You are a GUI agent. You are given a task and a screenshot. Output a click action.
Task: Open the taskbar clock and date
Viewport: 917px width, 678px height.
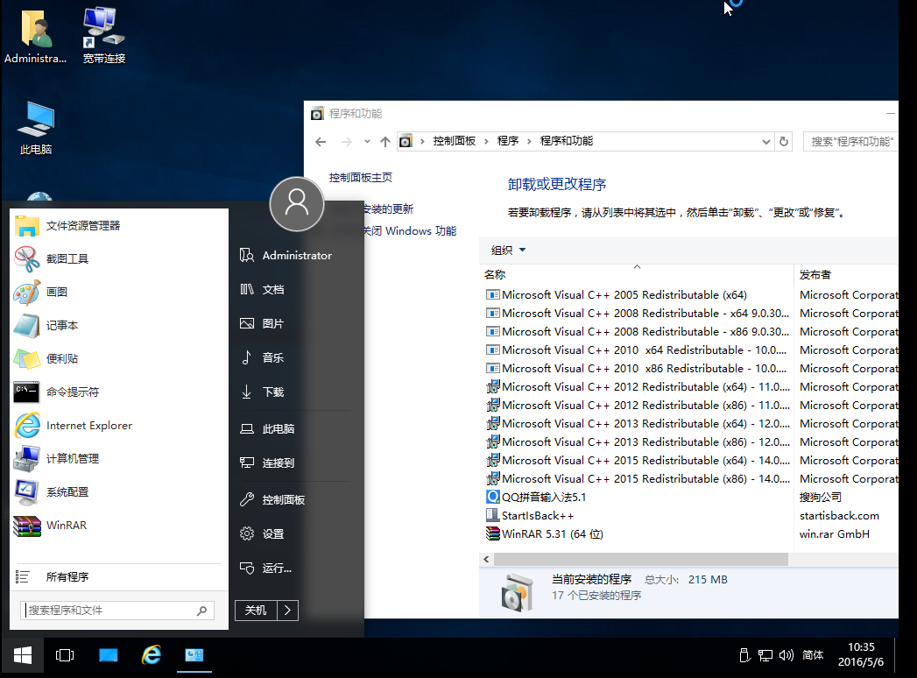pos(861,654)
